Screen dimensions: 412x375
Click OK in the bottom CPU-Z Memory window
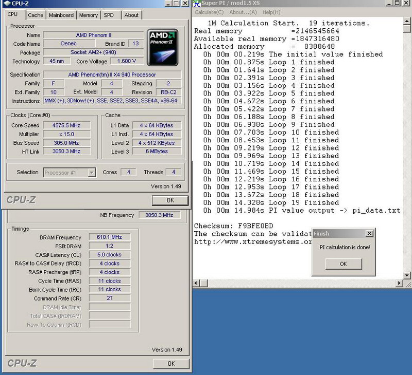pos(171,364)
